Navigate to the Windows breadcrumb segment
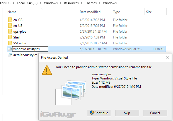Screen dimensions: 173x121 click(109, 3)
